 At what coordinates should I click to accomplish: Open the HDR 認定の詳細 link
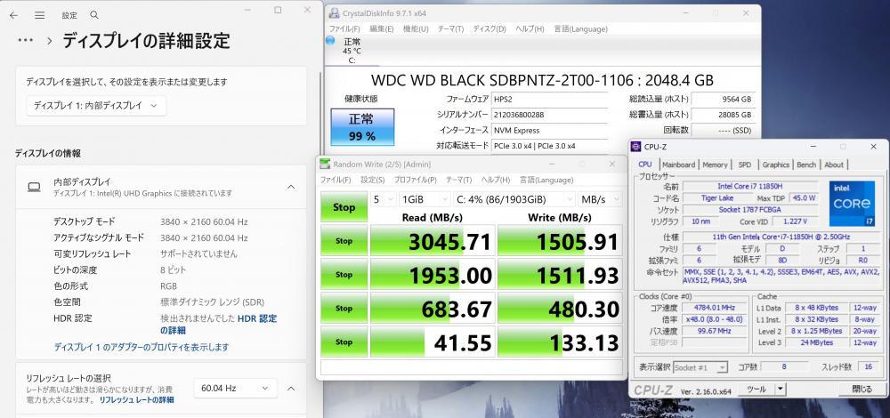219,325
